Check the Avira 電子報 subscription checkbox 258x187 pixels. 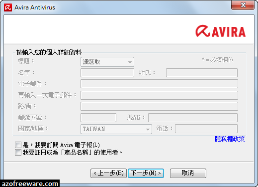18,145
